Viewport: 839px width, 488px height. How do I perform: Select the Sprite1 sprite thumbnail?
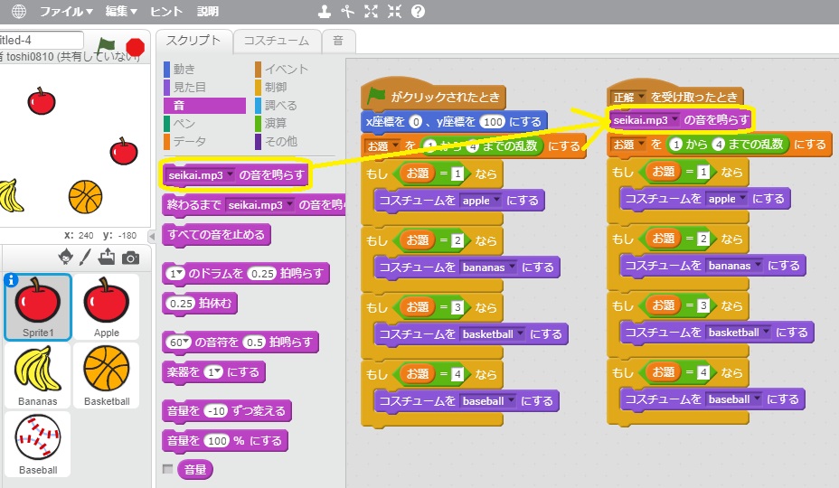pyautogui.click(x=38, y=307)
